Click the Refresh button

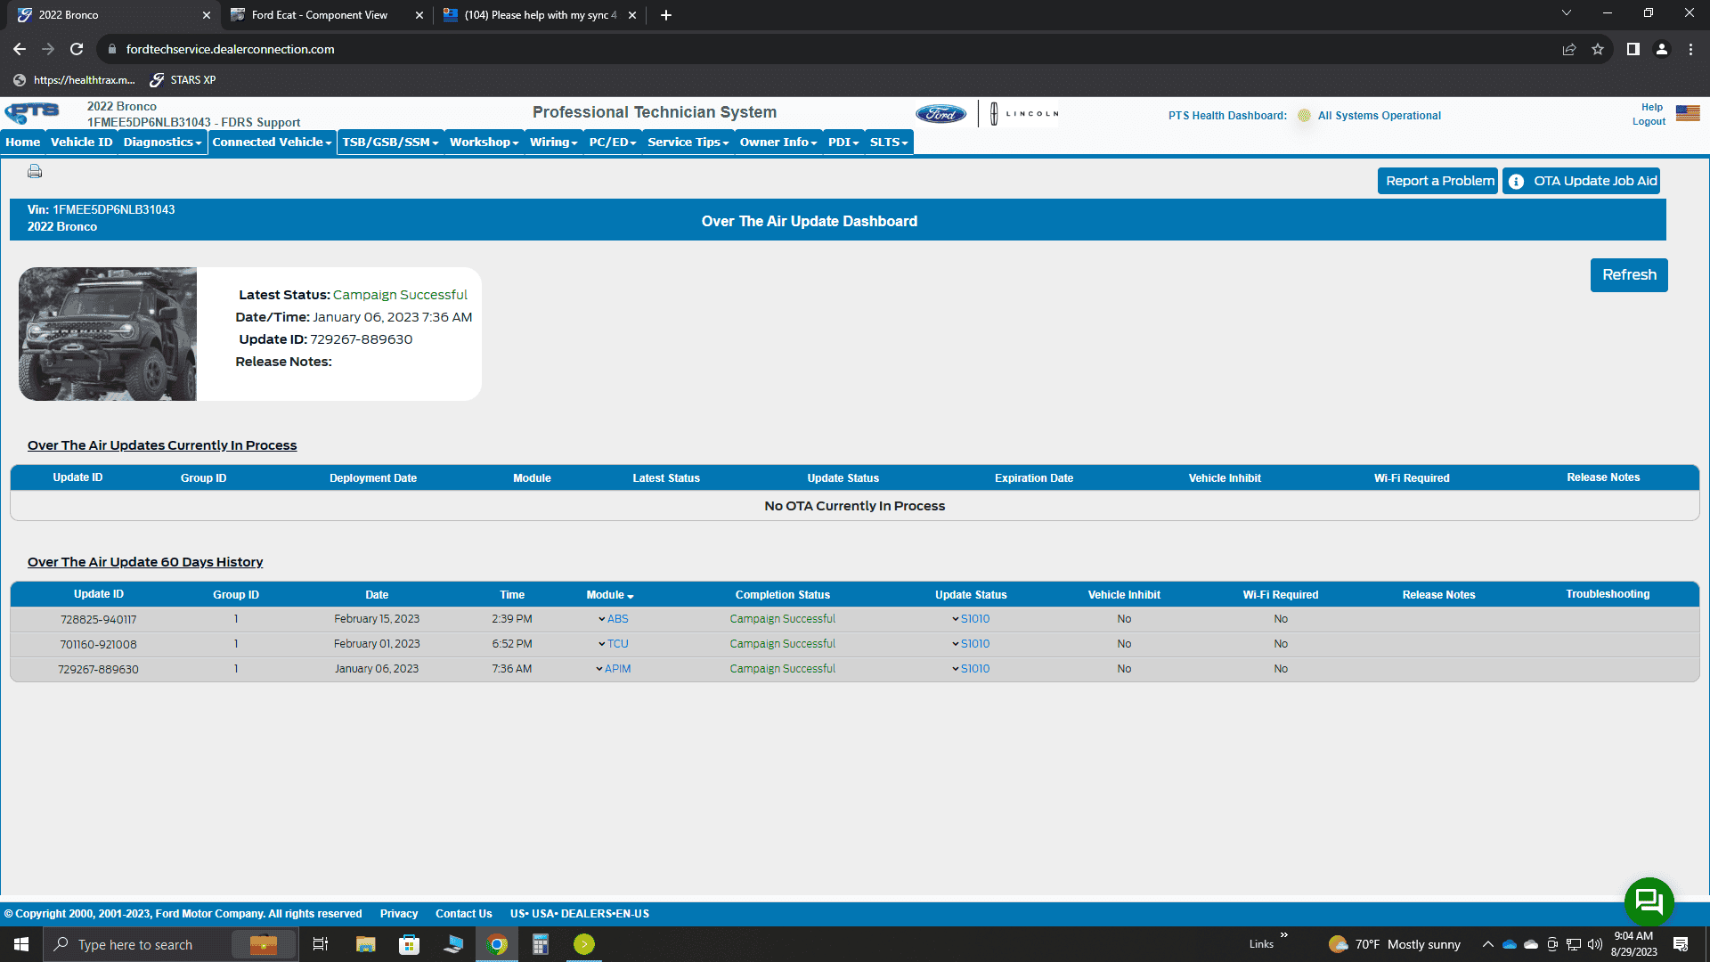[x=1629, y=275]
